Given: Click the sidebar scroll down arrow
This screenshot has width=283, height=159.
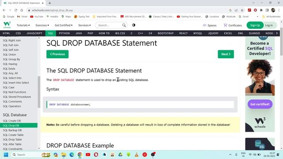Looking at the screenshot, I should tap(39, 148).
